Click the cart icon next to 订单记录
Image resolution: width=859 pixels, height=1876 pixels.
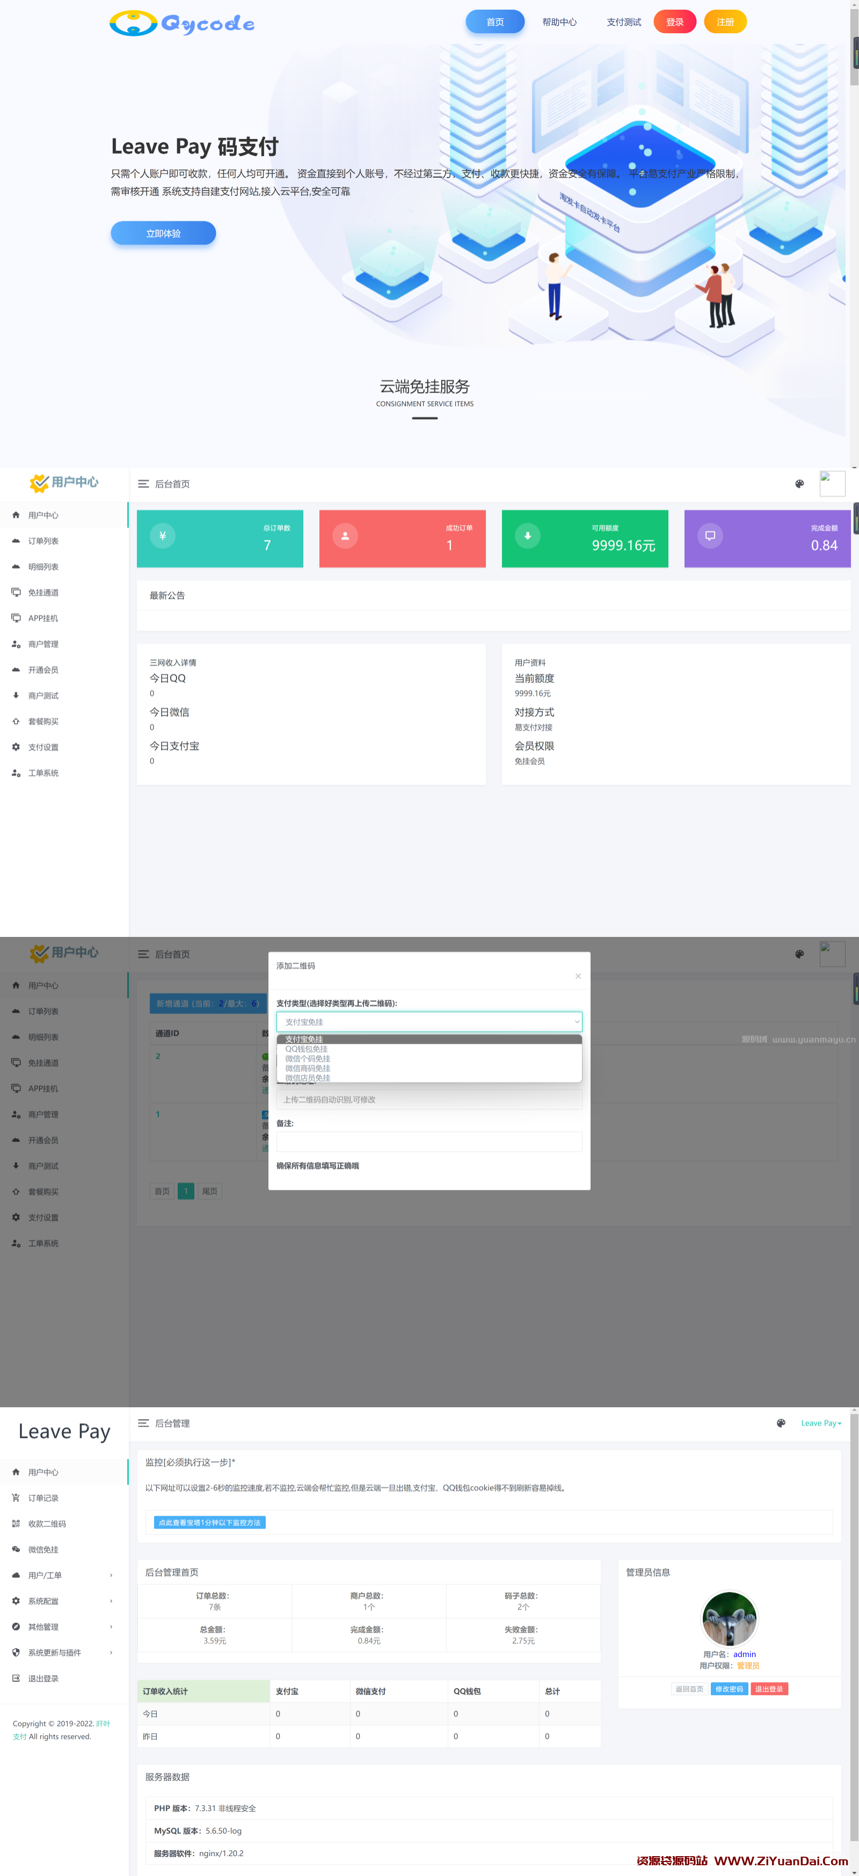16,1498
